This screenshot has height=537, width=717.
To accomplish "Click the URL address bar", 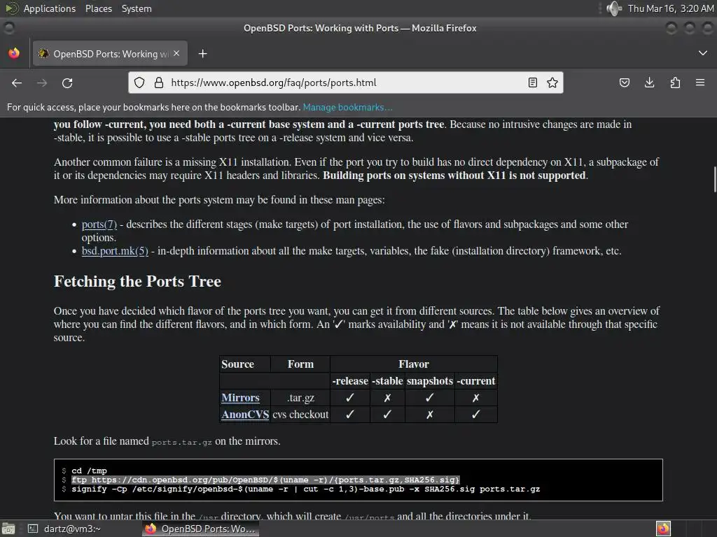I will click(x=345, y=83).
